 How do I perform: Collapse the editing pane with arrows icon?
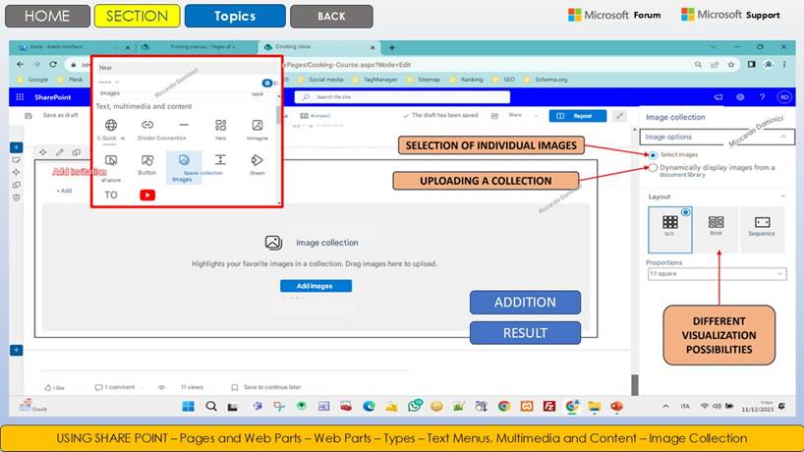coord(619,116)
